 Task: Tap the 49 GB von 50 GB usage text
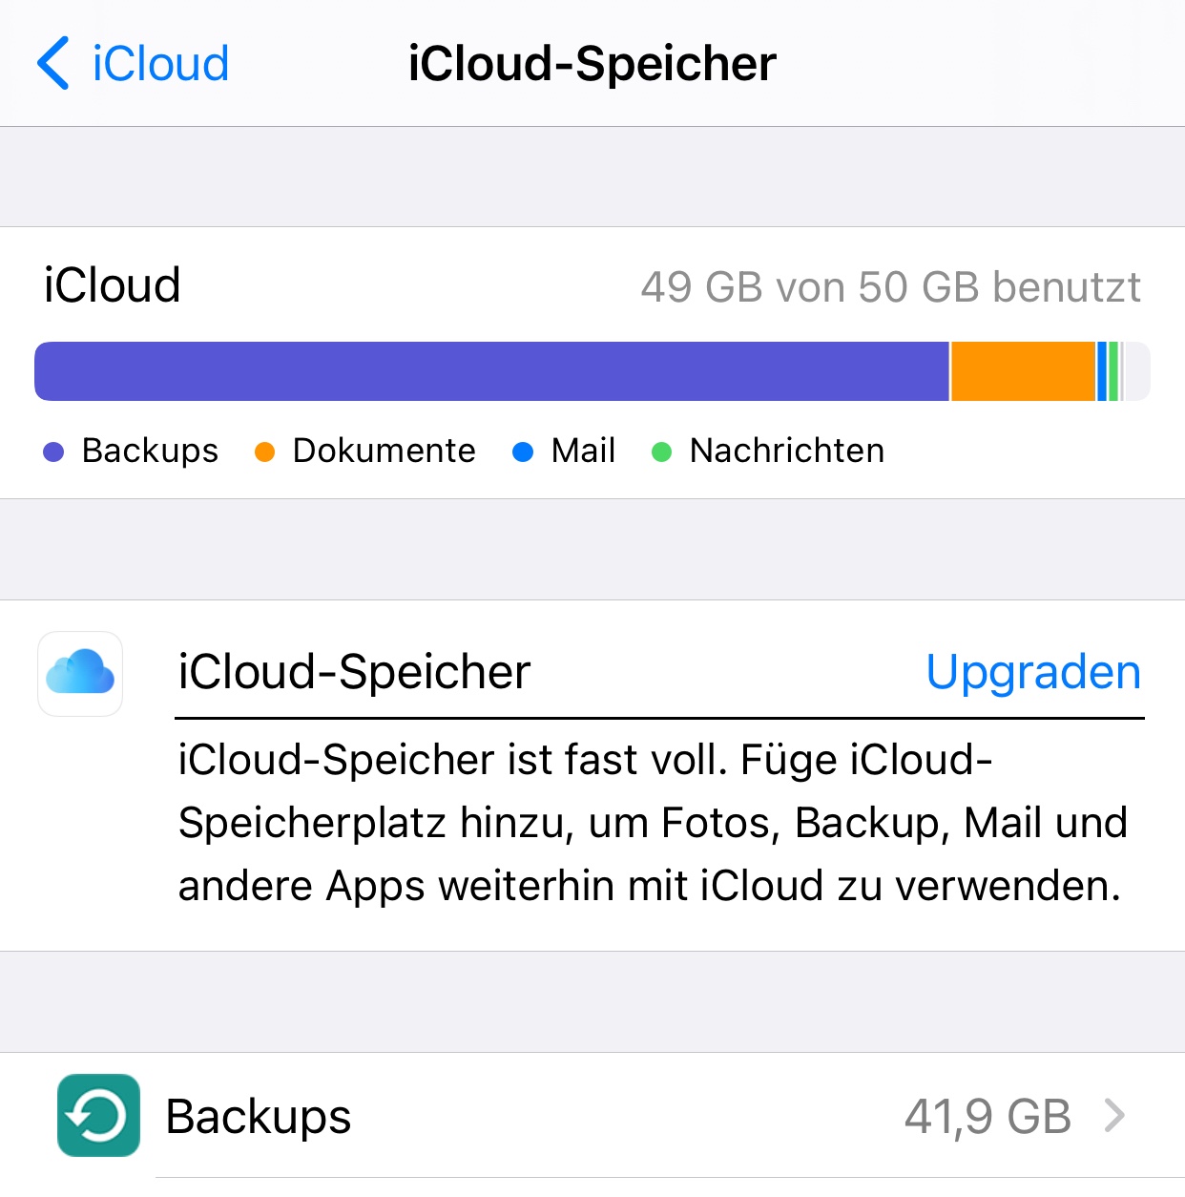tap(890, 286)
